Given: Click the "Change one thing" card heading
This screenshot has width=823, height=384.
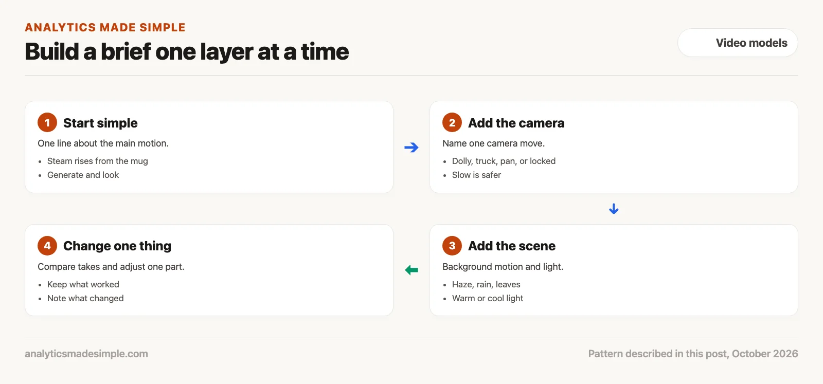Looking at the screenshot, I should coord(117,246).
